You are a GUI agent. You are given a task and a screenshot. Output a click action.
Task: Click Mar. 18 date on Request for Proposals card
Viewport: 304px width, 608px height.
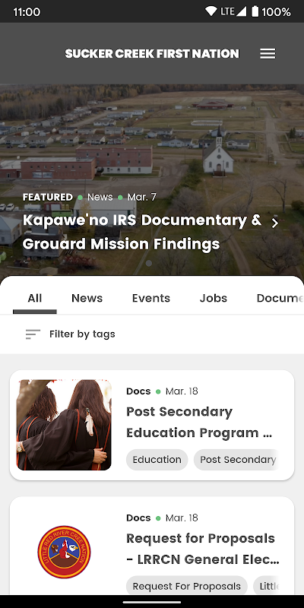point(182,518)
